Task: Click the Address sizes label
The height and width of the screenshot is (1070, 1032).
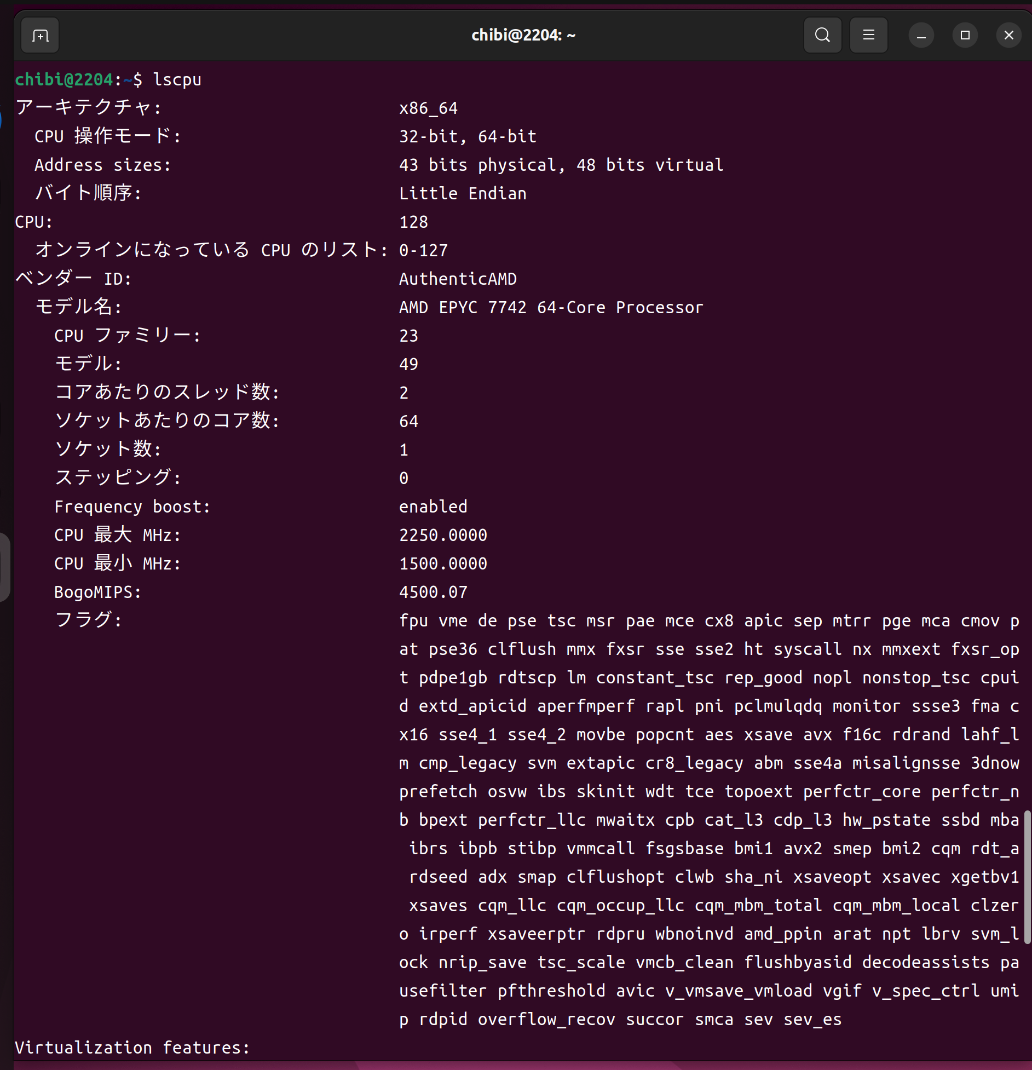Action: [x=102, y=165]
